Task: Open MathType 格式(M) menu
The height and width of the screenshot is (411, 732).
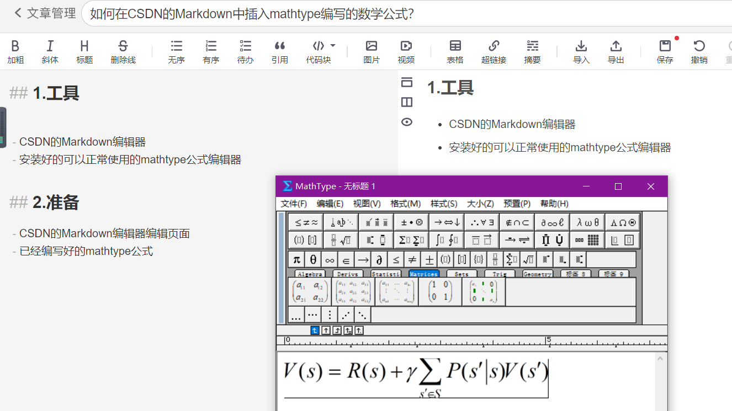Action: click(x=406, y=204)
